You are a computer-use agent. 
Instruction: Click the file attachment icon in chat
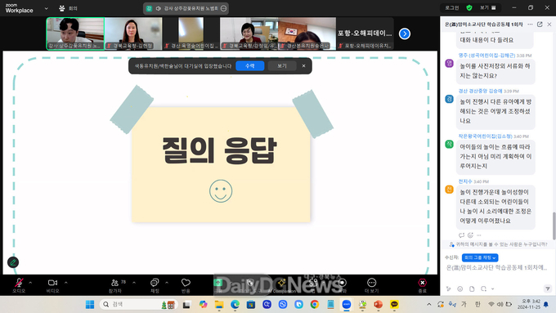click(x=472, y=289)
